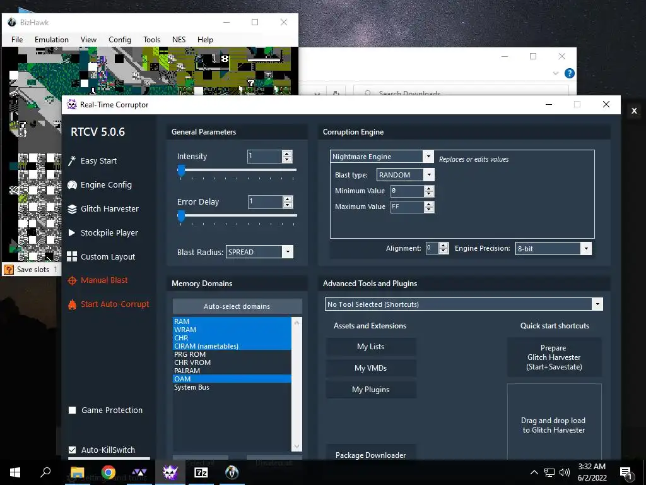Open BizHawk View menu
Viewport: 646px width, 485px height.
point(88,40)
